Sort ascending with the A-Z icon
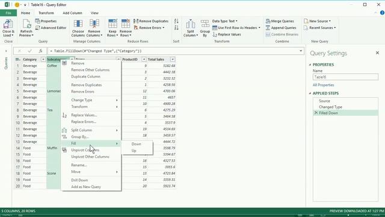385x217 pixels. tap(176, 21)
